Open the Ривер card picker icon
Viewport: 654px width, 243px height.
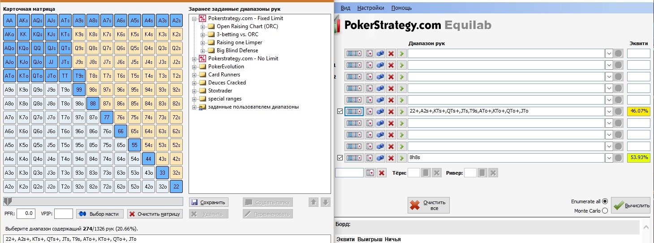[482, 173]
